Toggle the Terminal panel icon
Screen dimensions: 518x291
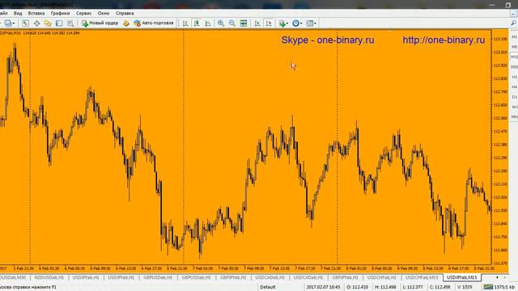point(59,23)
